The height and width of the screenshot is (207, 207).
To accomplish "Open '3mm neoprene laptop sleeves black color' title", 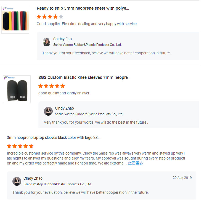I will click(x=54, y=137).
